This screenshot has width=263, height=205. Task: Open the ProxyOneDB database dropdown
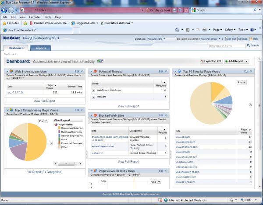(x=156, y=39)
